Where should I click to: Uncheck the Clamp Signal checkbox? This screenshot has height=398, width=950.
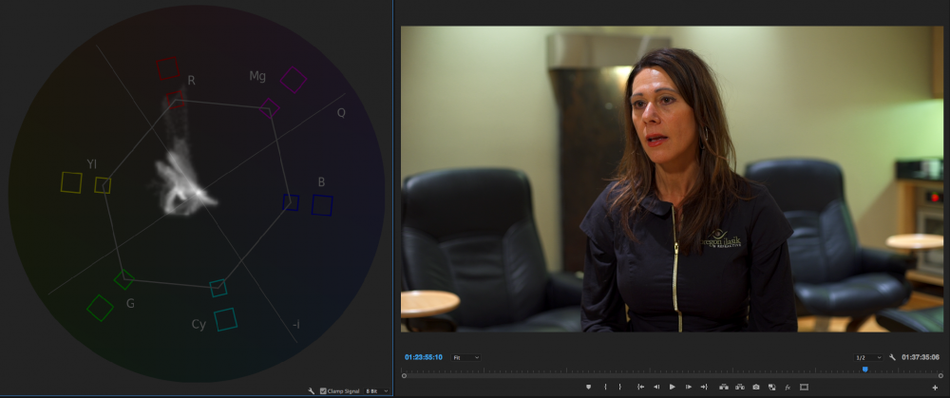(324, 390)
